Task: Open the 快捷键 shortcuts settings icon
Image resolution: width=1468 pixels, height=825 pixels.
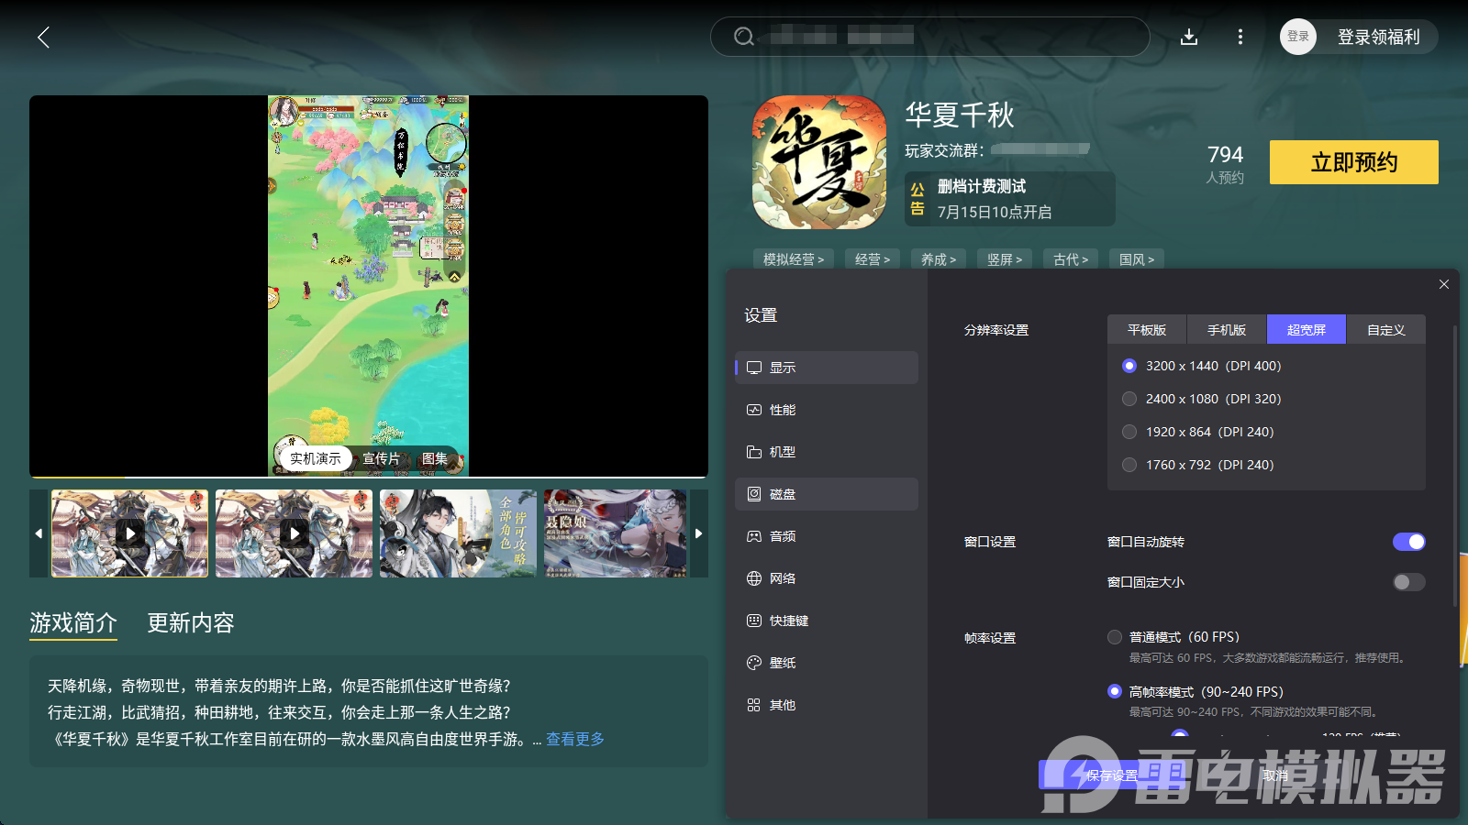Action: click(x=754, y=621)
